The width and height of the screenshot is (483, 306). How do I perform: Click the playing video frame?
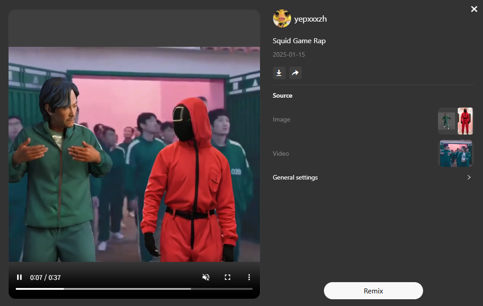134,154
